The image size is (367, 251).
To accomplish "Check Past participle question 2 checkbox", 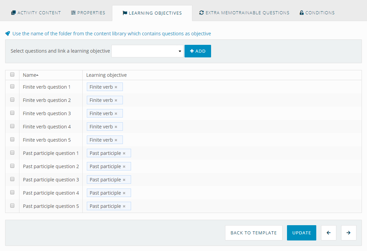I will click(12, 166).
